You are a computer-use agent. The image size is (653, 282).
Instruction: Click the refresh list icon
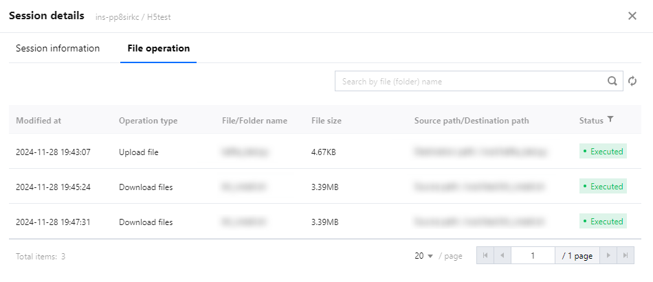pos(632,81)
